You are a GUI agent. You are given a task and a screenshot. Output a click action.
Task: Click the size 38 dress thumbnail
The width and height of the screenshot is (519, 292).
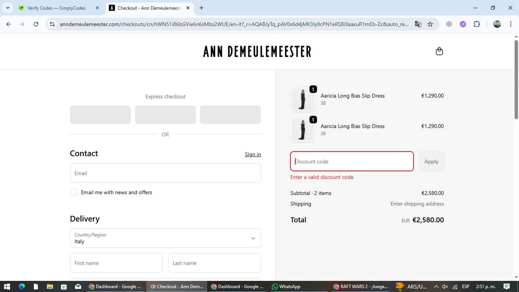pos(303,99)
